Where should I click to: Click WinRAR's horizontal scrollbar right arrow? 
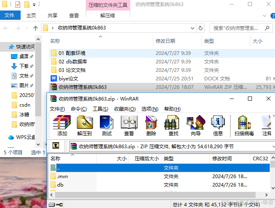point(267,195)
